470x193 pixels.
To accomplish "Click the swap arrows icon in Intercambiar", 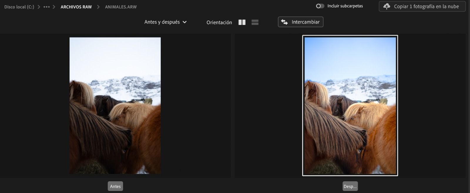I will pos(284,22).
